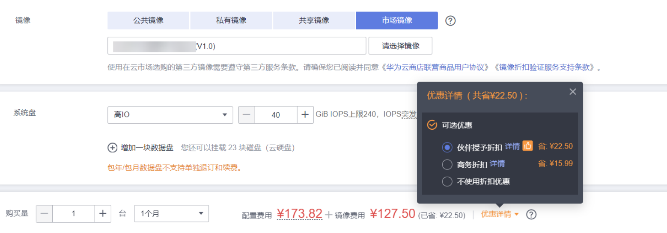Click the 优惠详情 (共省¥22.50) popup heading

click(477, 96)
